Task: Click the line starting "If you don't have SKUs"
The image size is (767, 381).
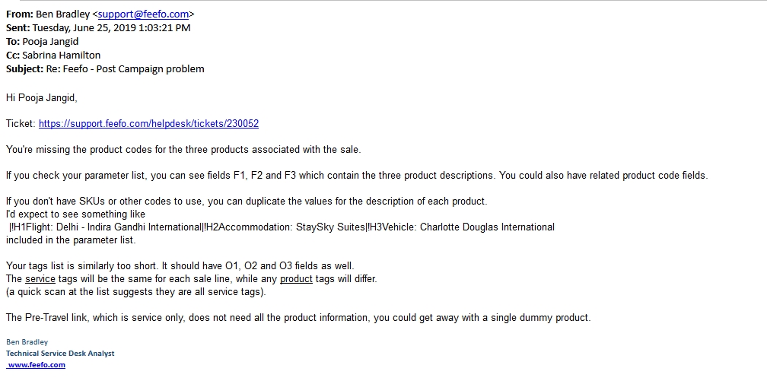Action: point(246,201)
